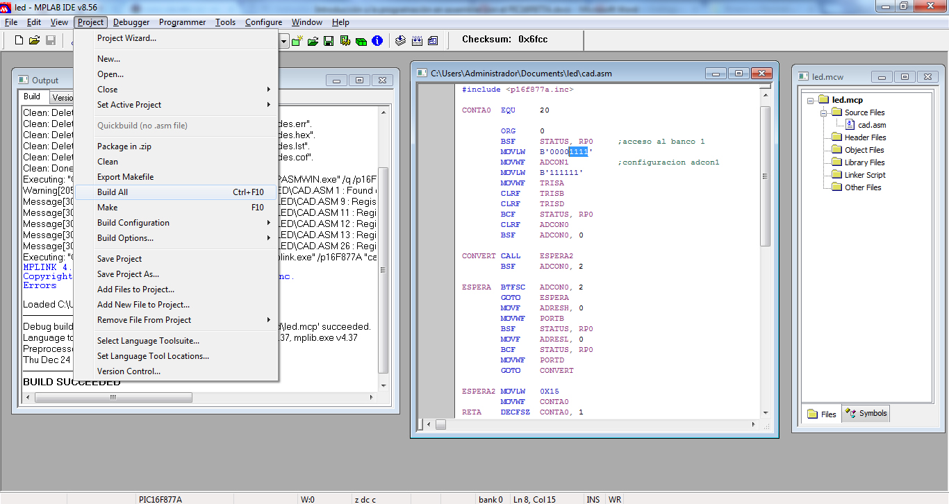The image size is (949, 504).
Task: Click the New Project toolbar icon
Action: point(297,40)
